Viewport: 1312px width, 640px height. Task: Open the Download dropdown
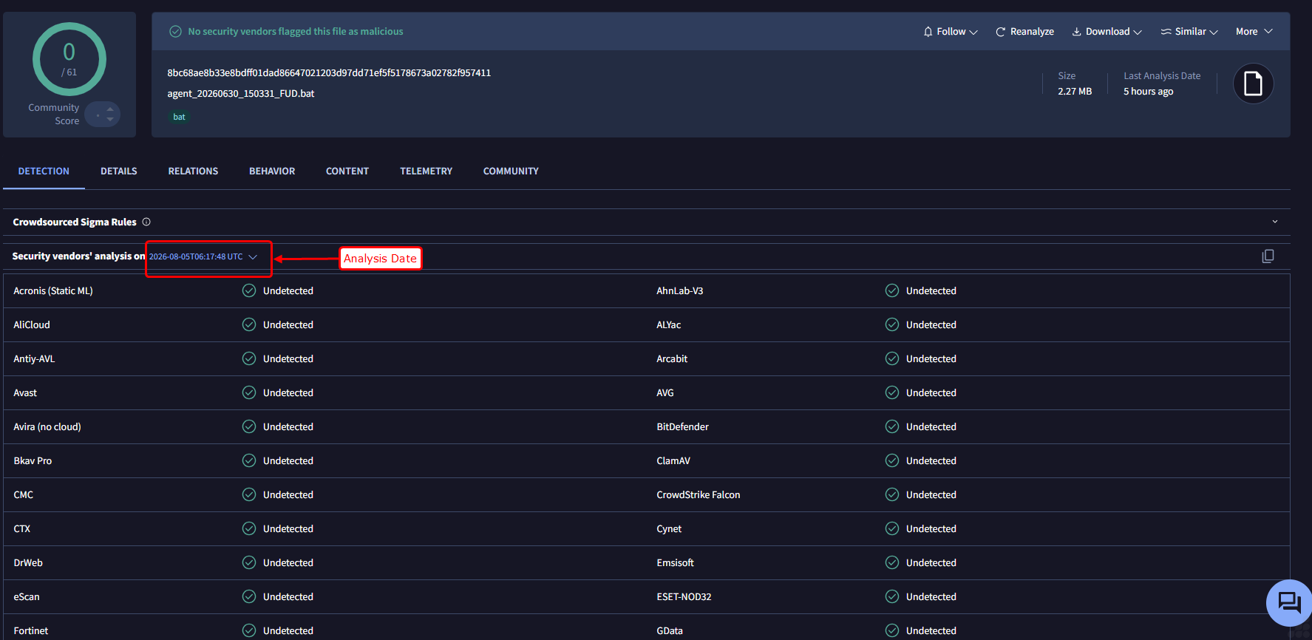[1107, 31]
